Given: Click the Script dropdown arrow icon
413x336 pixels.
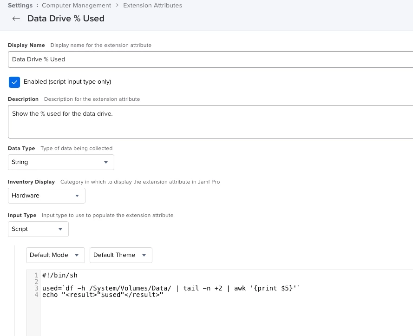Looking at the screenshot, I should (x=60, y=229).
